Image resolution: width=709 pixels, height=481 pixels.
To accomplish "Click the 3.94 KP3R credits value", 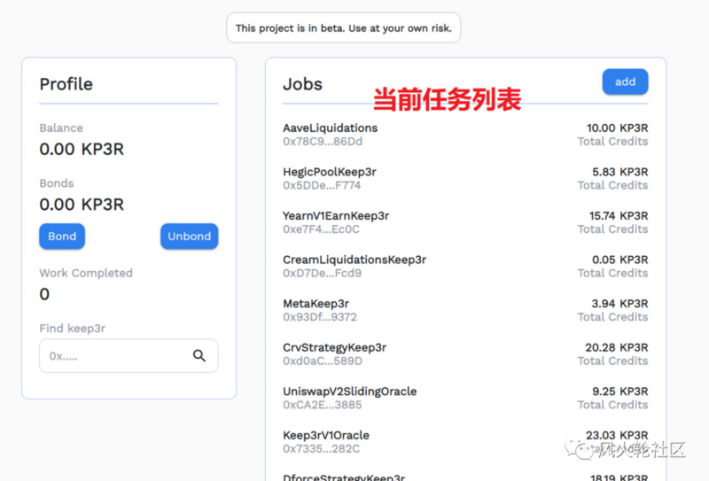I will click(619, 303).
